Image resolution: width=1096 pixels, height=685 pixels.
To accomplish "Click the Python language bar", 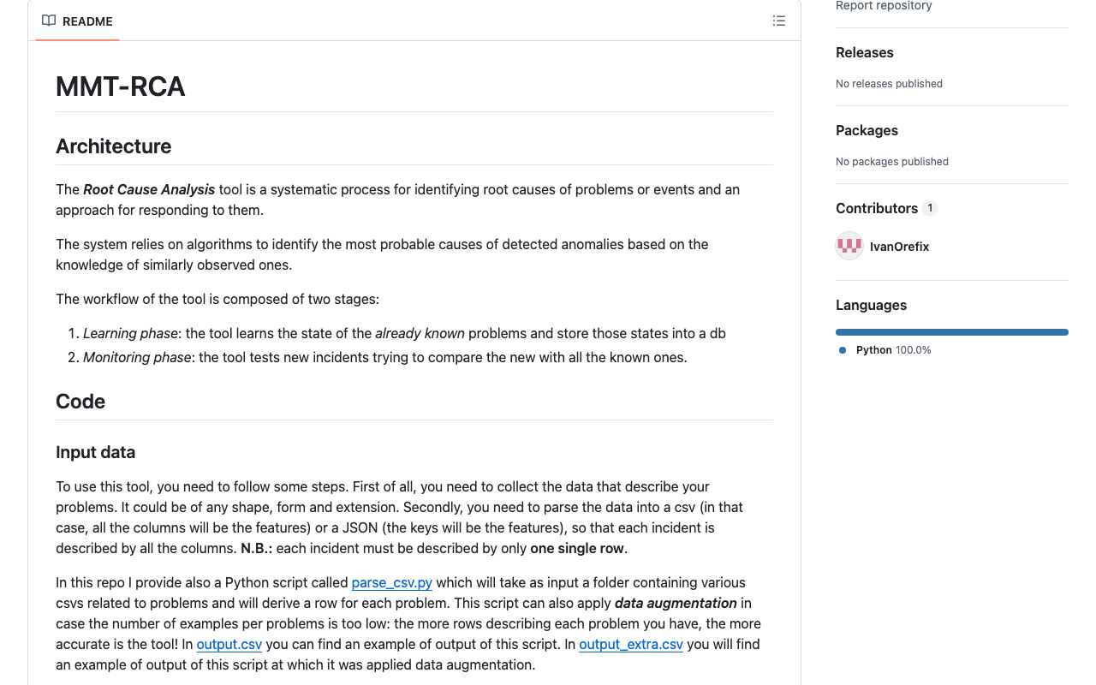I will pyautogui.click(x=952, y=332).
